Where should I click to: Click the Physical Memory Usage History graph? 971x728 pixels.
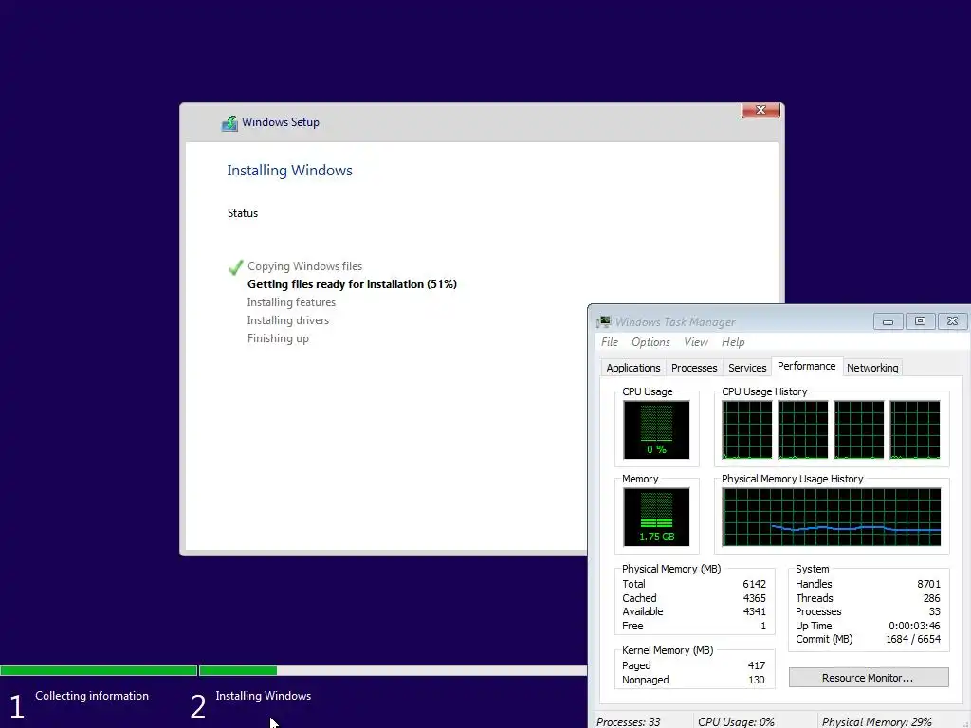coord(831,517)
